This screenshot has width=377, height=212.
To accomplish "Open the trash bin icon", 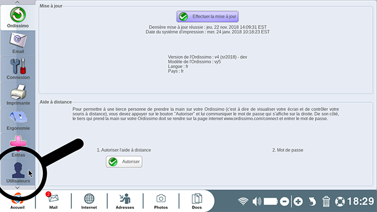I will pos(326,201).
